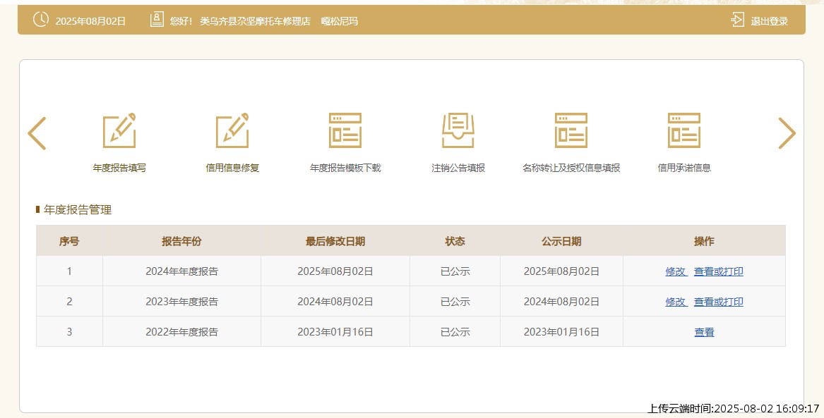Click the user profile icon beside 您好
This screenshot has width=824, height=418.
[x=157, y=20]
